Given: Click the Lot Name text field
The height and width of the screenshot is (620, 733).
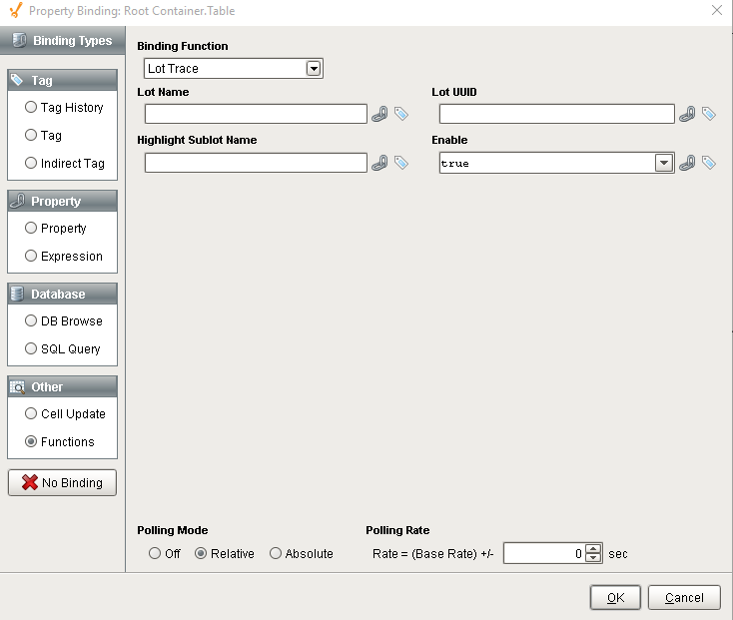Looking at the screenshot, I should (256, 114).
